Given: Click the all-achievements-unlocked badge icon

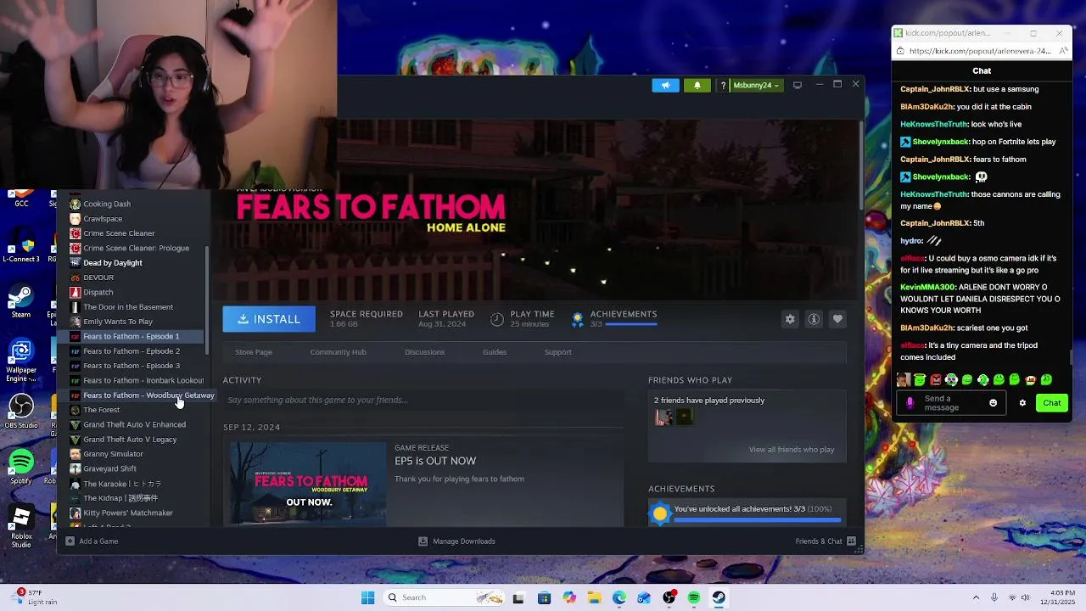Looking at the screenshot, I should point(660,513).
